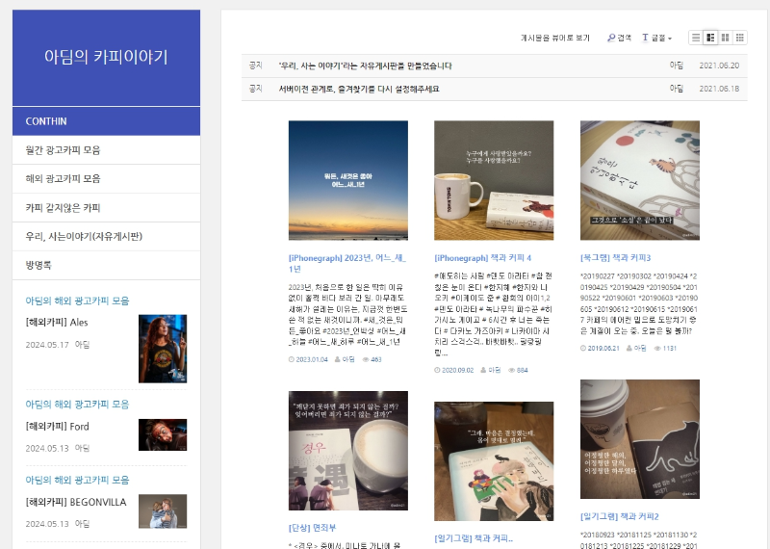
Task: Open post [단상] 면죄부
Action: 312,528
